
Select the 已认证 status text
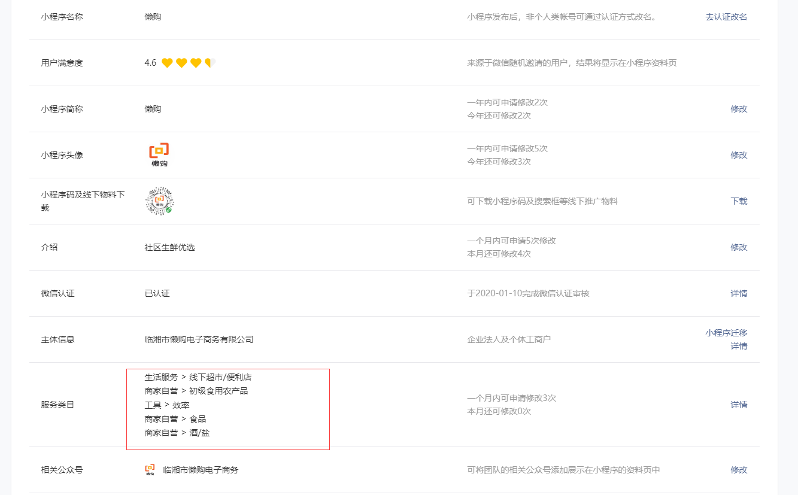pyautogui.click(x=157, y=293)
